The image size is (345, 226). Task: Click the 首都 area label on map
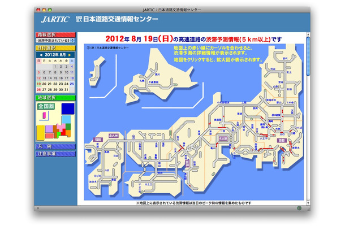(x=282, y=140)
